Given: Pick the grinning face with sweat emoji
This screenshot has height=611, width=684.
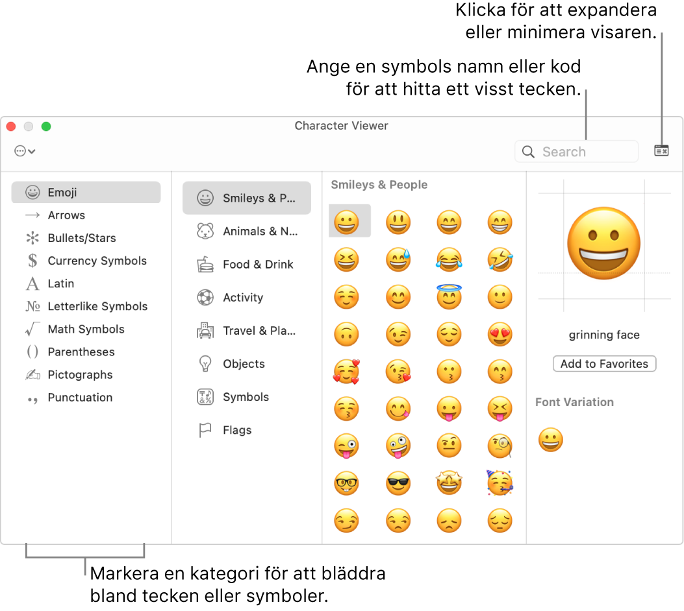Looking at the screenshot, I should coord(398,259).
